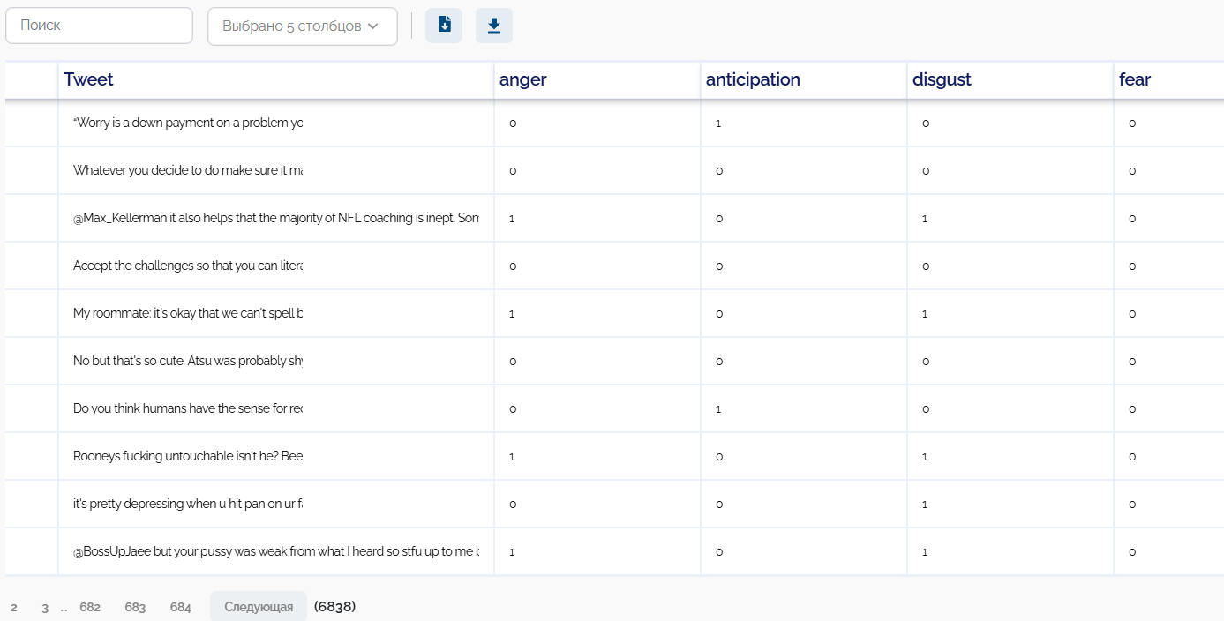Select the @Max_Kellerman tweet cell
1224x621 pixels.
276,219
